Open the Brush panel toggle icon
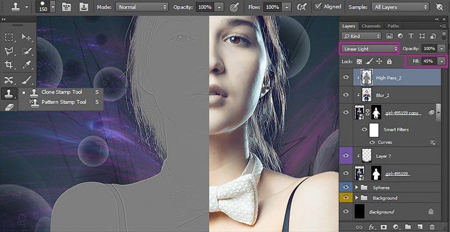 (x=66, y=7)
